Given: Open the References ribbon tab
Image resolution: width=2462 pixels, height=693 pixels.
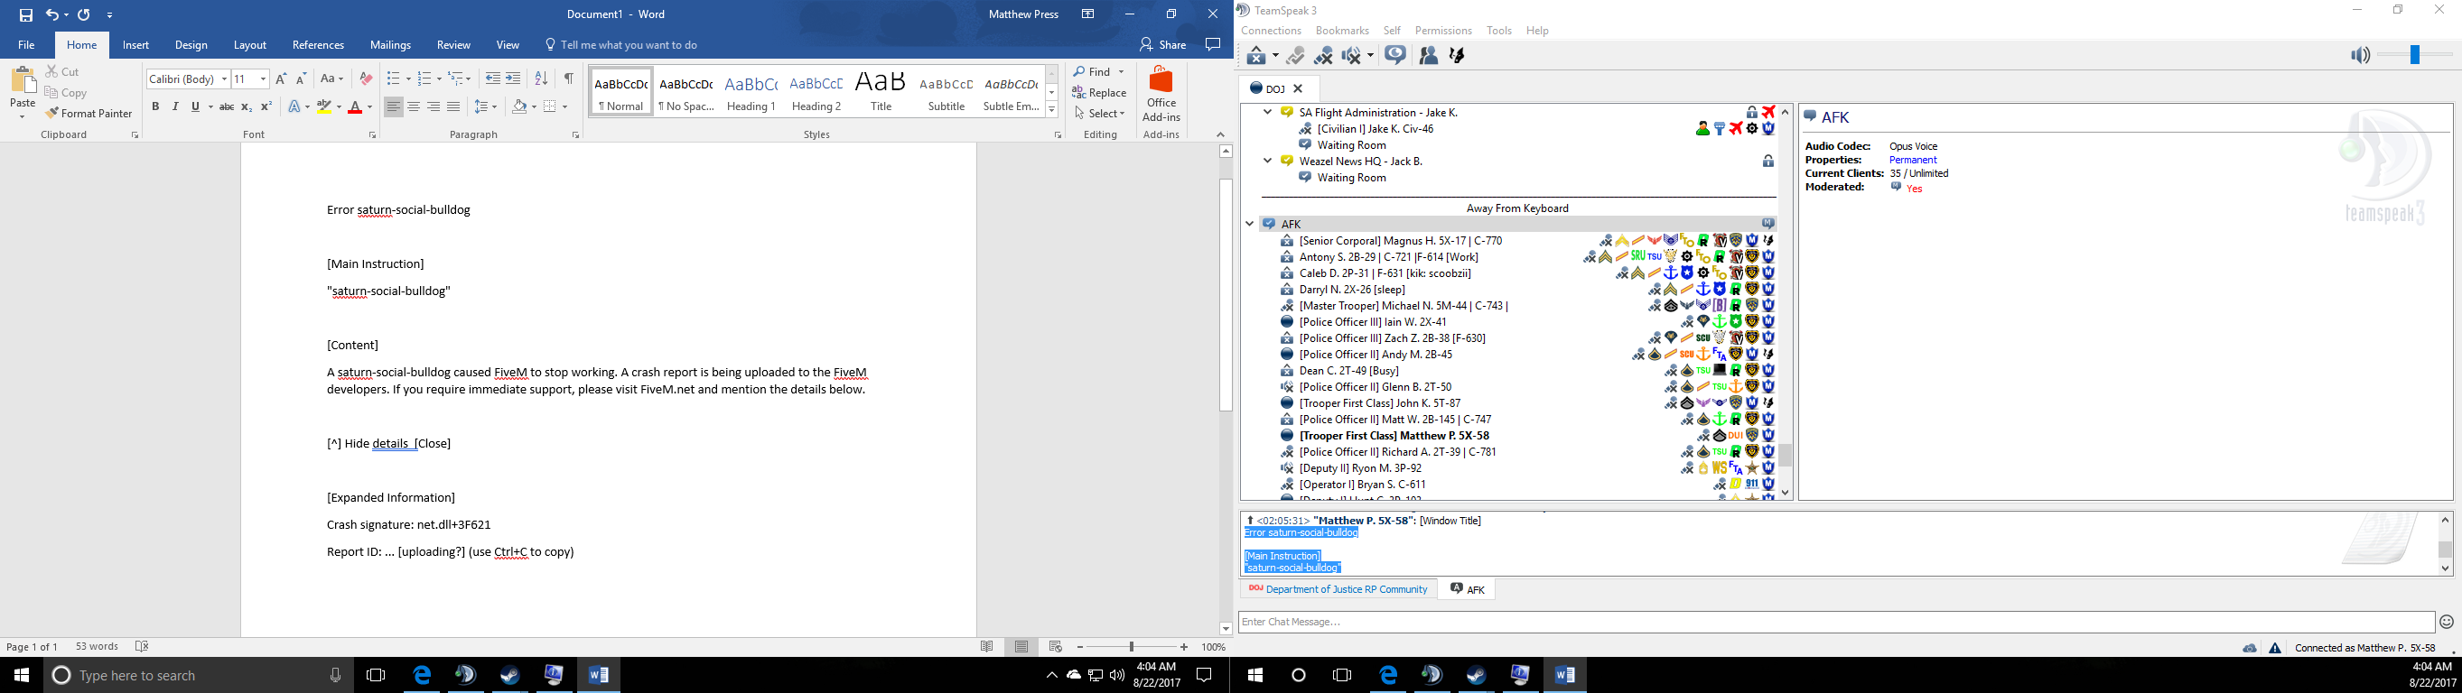Looking at the screenshot, I should [318, 45].
